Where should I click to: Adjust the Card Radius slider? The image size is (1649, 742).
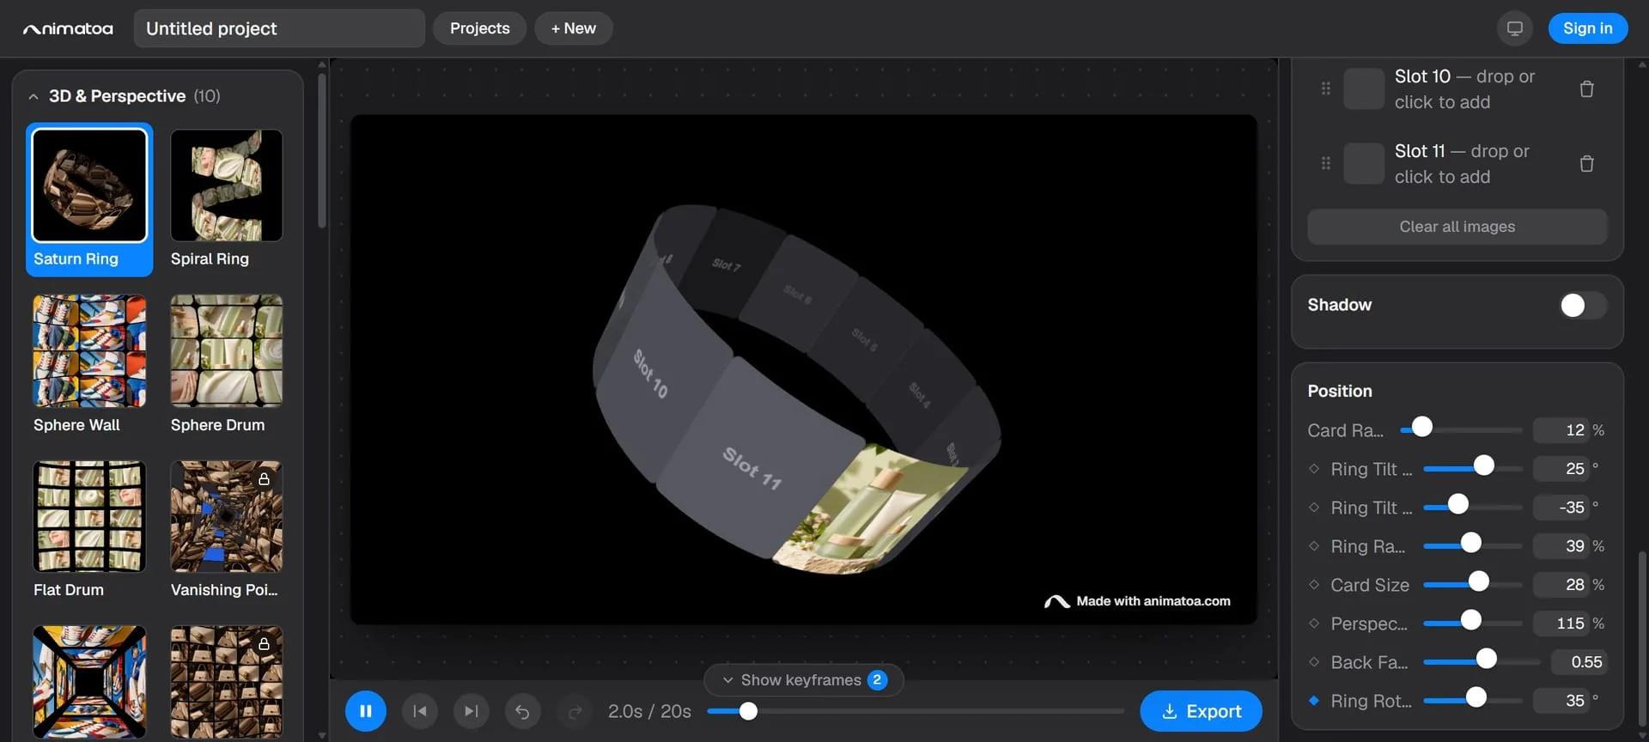point(1461,429)
